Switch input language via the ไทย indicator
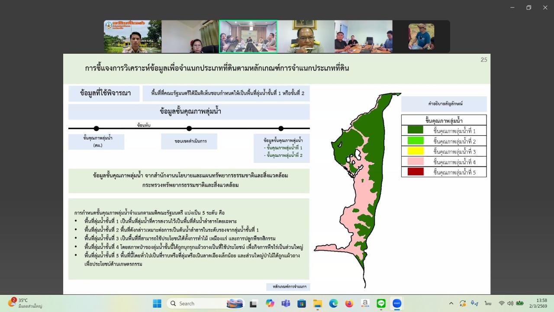The width and height of the screenshot is (554, 312). click(487, 303)
